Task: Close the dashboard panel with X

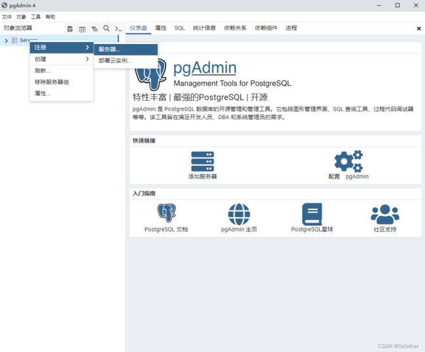Action: click(418, 29)
